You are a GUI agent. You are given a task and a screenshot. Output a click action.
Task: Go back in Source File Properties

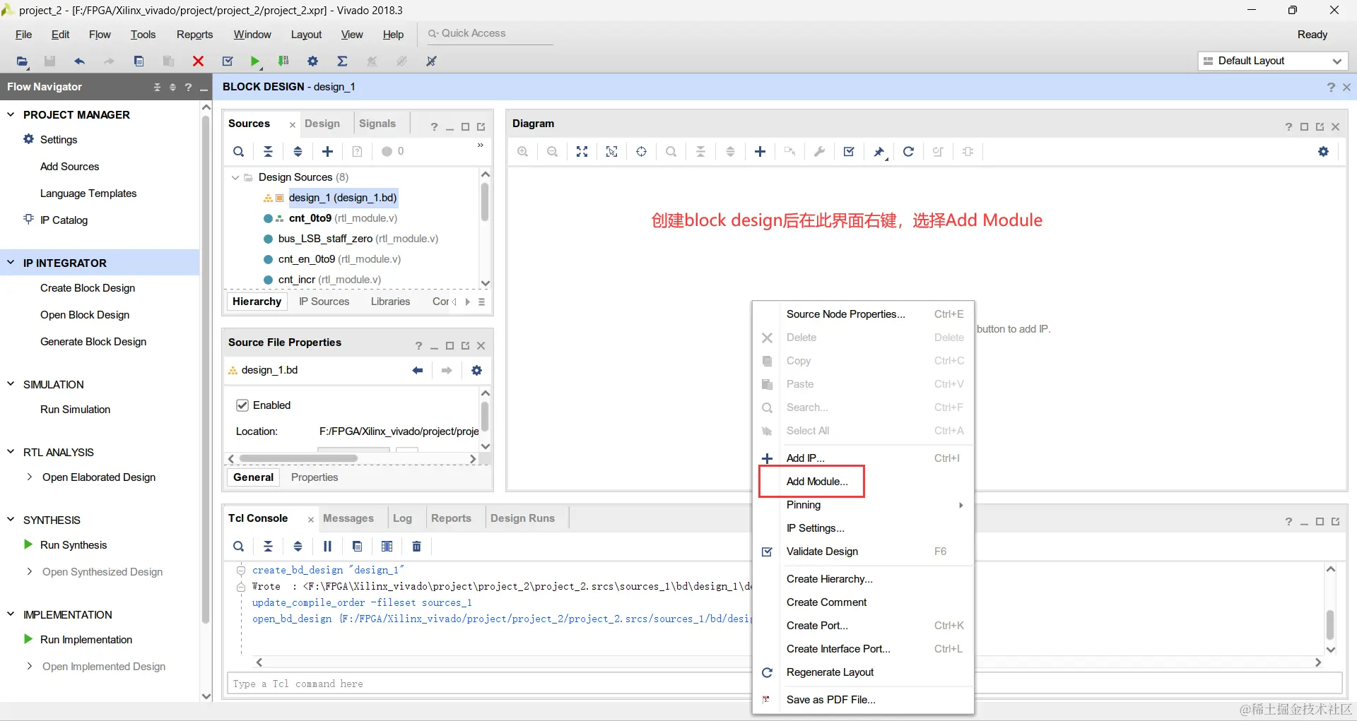[x=418, y=370]
